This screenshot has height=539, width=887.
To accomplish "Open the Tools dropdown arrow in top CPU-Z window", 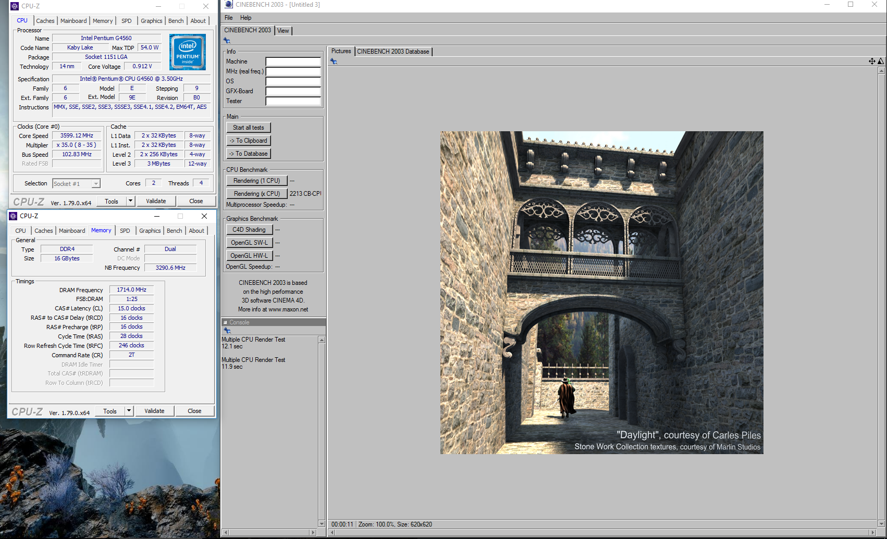I will pyautogui.click(x=130, y=201).
